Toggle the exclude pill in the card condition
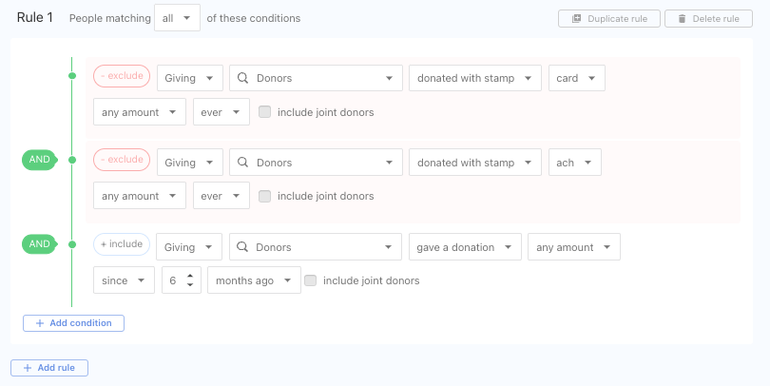 122,76
